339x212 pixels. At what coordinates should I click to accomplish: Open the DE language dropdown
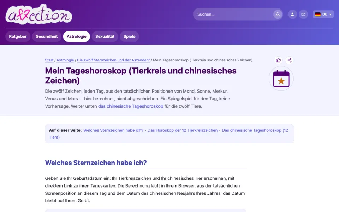tap(323, 14)
